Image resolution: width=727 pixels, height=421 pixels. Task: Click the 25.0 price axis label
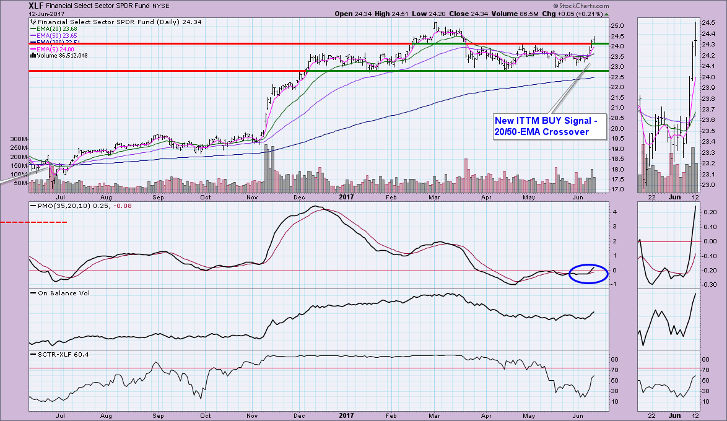[x=617, y=26]
